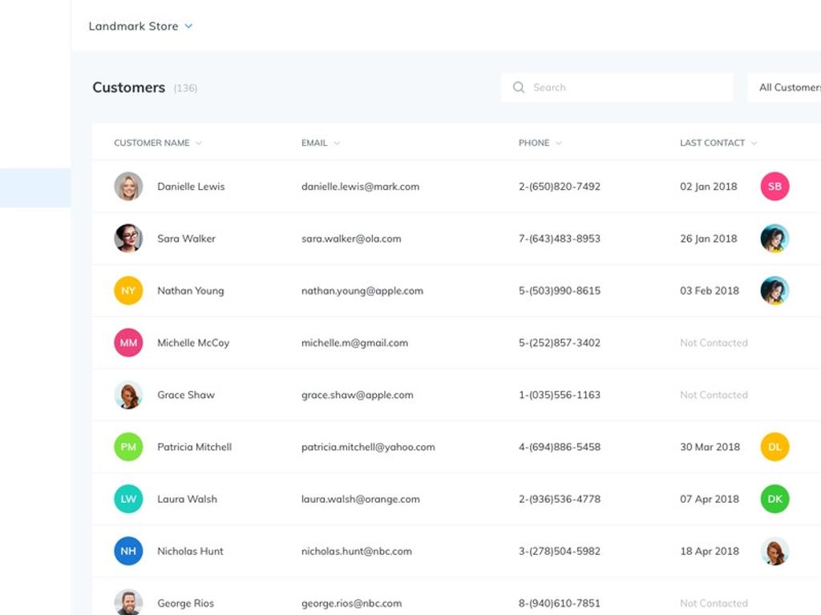Open Patricia Mitchell customer name
The width and height of the screenshot is (821, 615).
coord(194,447)
